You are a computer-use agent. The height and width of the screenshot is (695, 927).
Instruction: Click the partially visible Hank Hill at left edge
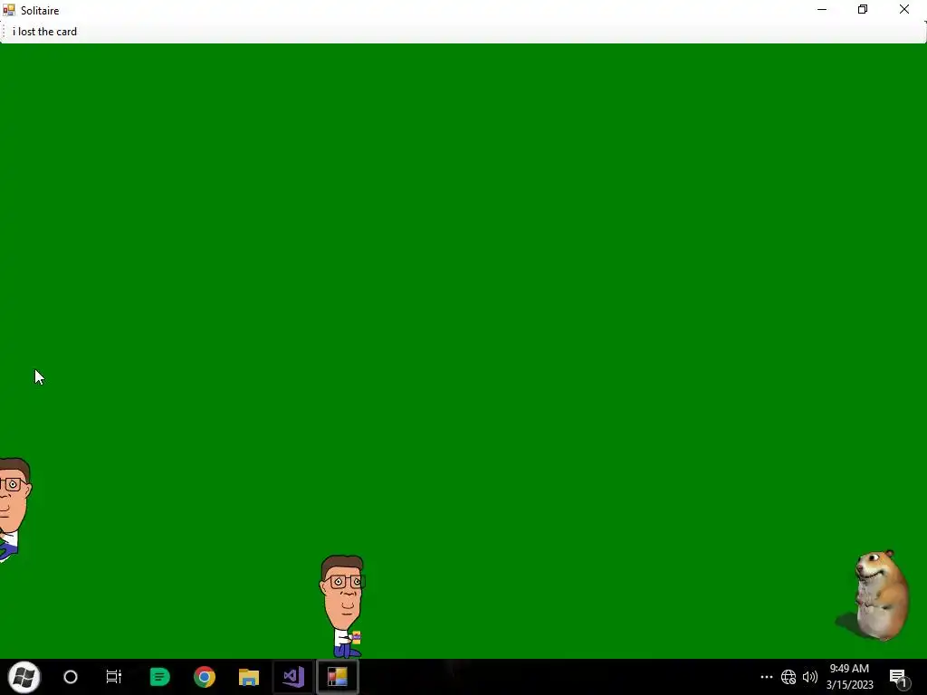click(15, 510)
